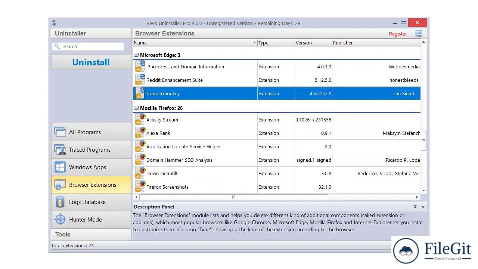Viewport: 478px width, 269px height.
Task: Click the Alexa Rank Firefox icon
Action: [x=140, y=133]
